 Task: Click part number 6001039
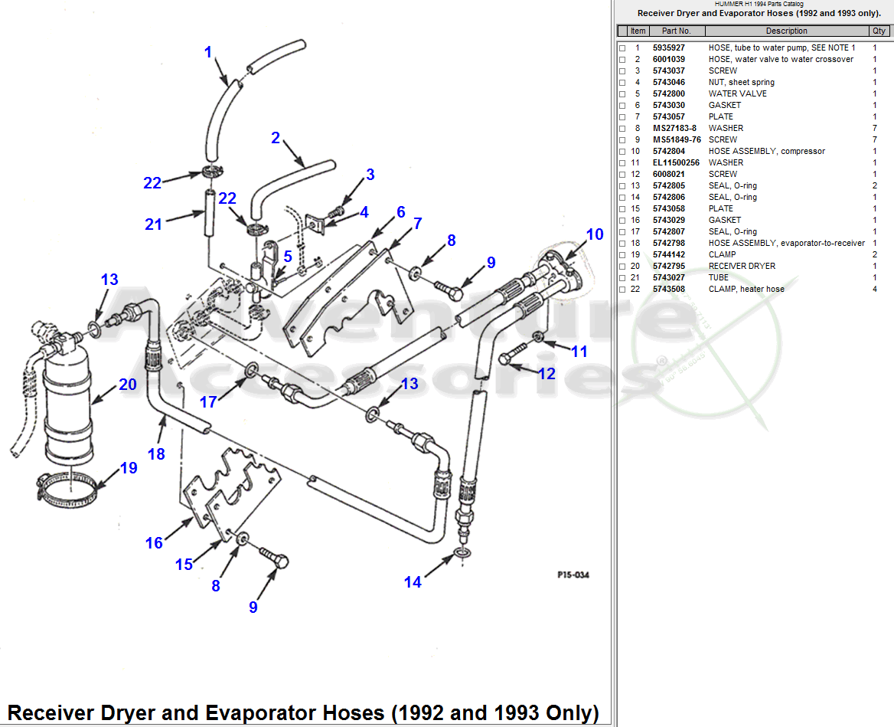(669, 59)
